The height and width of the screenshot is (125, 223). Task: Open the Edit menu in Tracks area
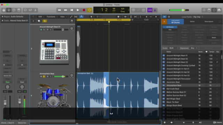[x=41, y=17]
